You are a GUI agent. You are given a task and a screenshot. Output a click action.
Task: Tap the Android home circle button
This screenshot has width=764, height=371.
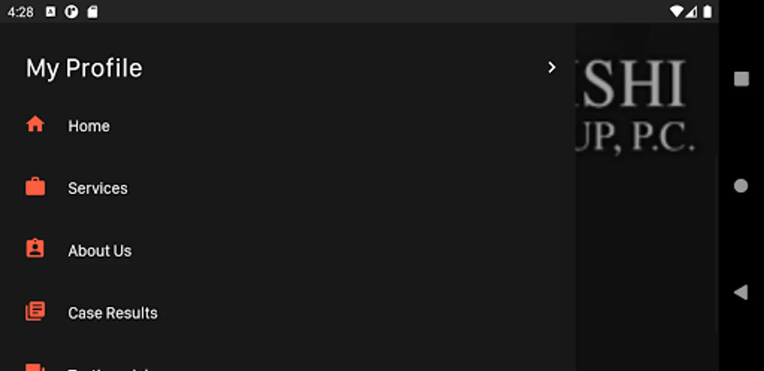tap(741, 186)
